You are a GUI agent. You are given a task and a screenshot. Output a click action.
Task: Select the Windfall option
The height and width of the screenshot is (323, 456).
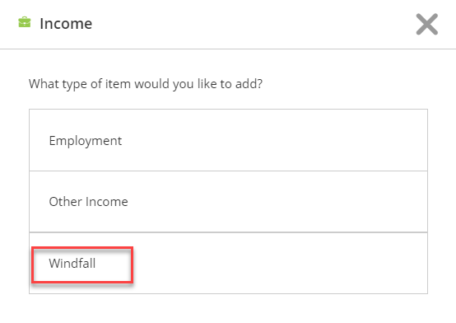[228, 263]
